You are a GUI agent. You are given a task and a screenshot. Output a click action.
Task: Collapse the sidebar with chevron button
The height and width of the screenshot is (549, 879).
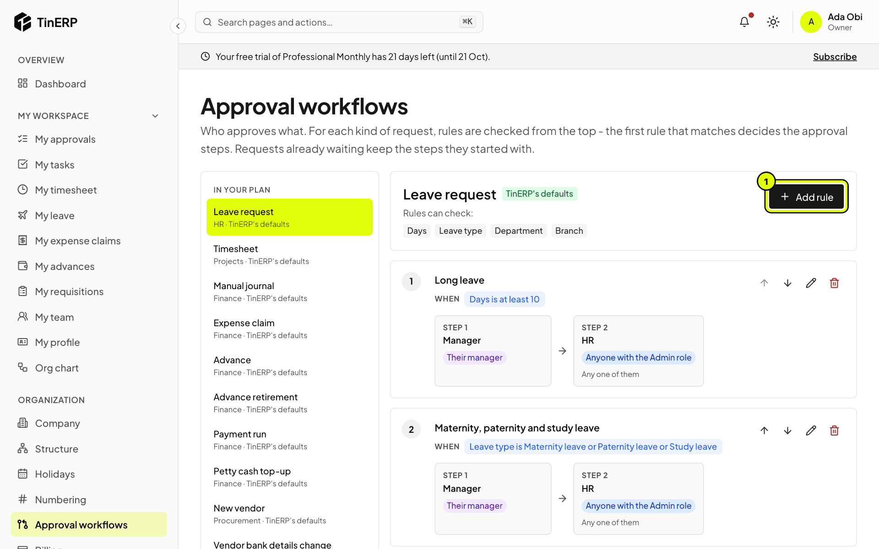coord(178,26)
